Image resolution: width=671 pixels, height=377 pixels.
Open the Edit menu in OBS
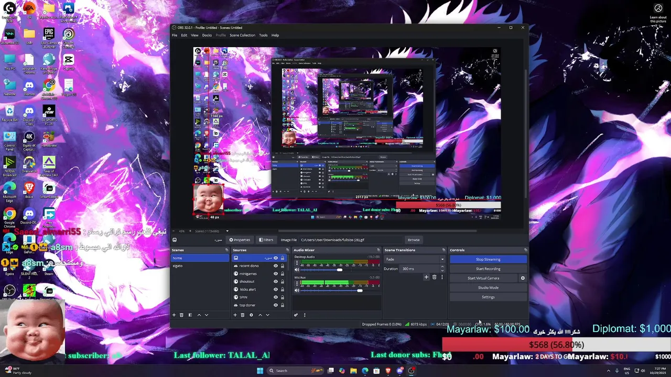point(184,35)
